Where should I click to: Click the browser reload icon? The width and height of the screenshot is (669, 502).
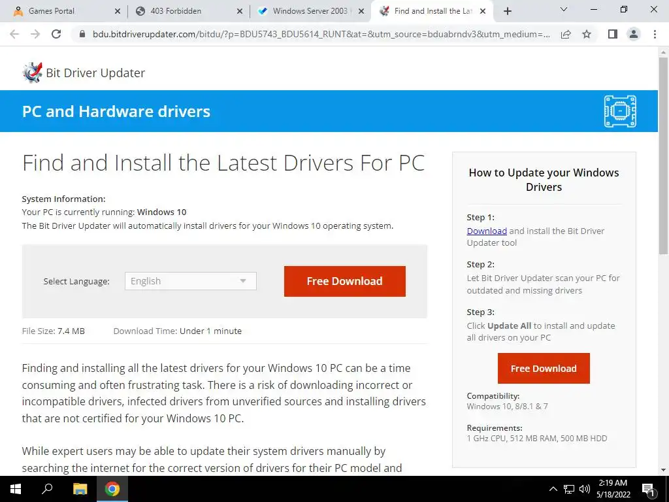click(56, 34)
